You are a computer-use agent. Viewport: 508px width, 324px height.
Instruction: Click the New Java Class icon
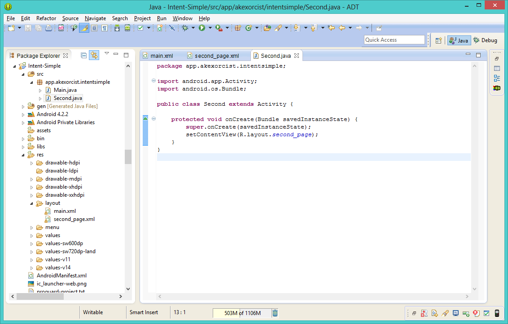249,28
